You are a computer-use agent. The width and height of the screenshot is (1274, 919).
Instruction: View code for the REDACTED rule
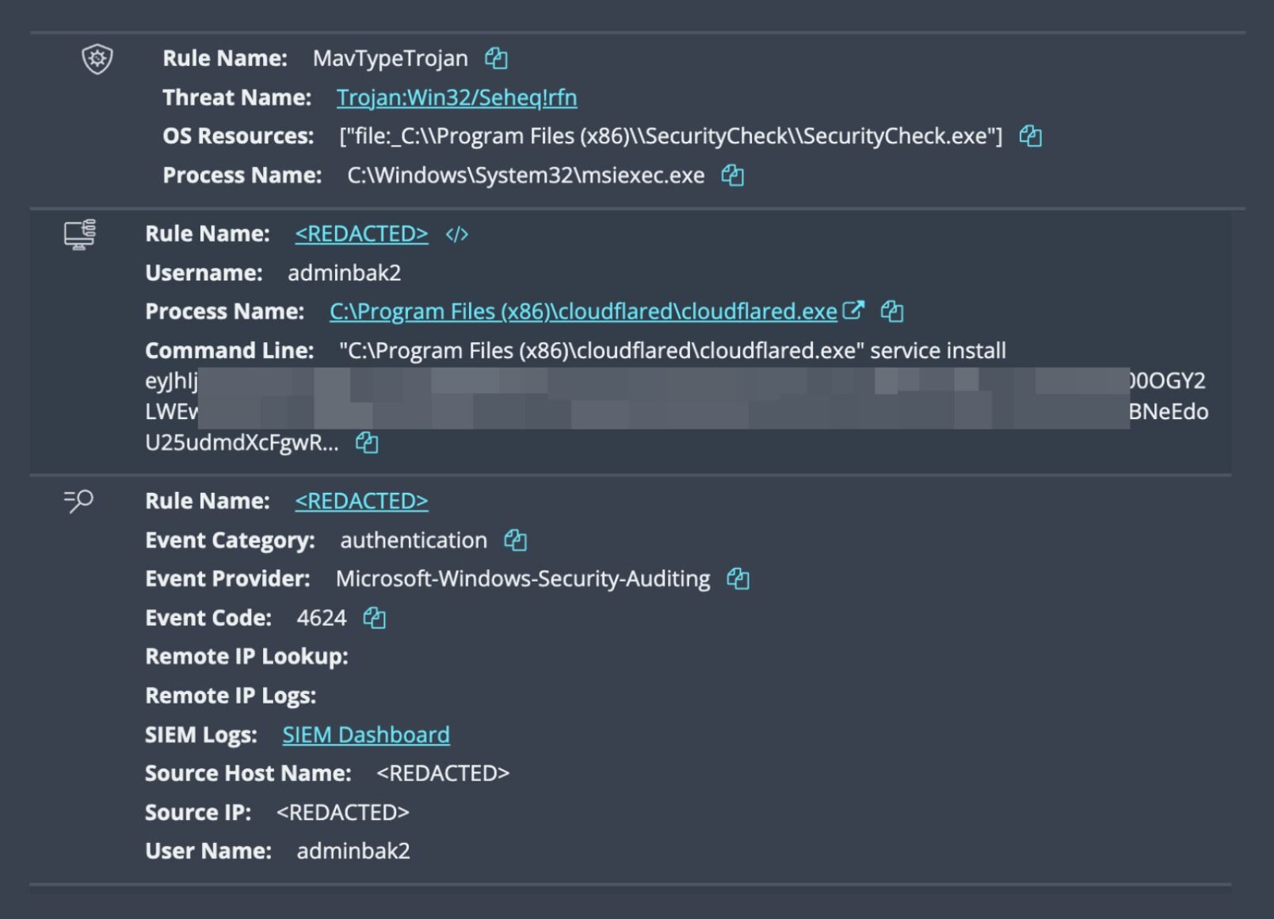pos(457,235)
